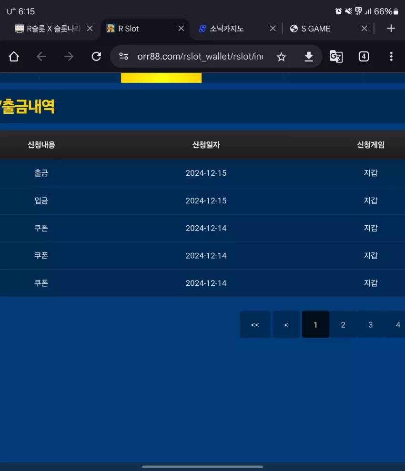Viewport: 405px width, 471px height.
Task: Tap the bottom navigation gesture handle
Action: point(202,467)
